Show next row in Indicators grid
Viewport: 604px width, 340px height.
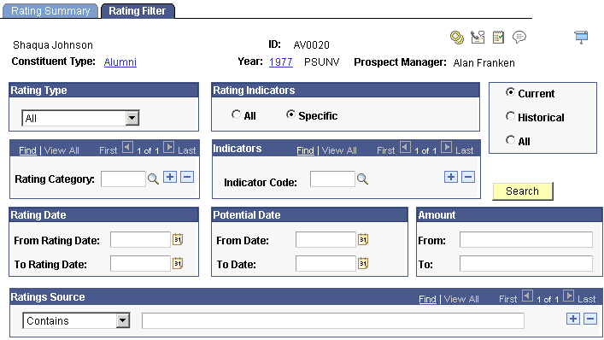(447, 148)
